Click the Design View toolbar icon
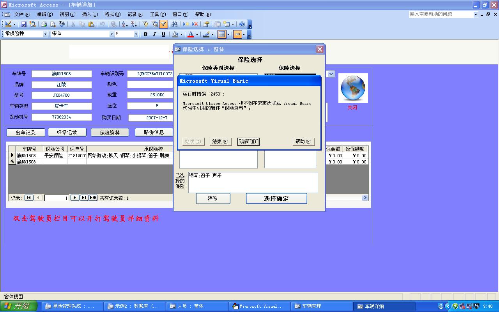The width and height of the screenshot is (499, 312). [x=7, y=24]
